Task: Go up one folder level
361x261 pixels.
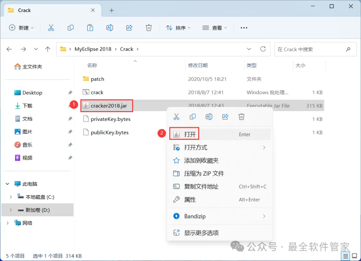Action: pos(48,49)
